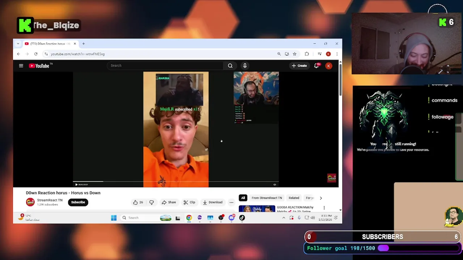Like the video with thumbs up

point(138,202)
